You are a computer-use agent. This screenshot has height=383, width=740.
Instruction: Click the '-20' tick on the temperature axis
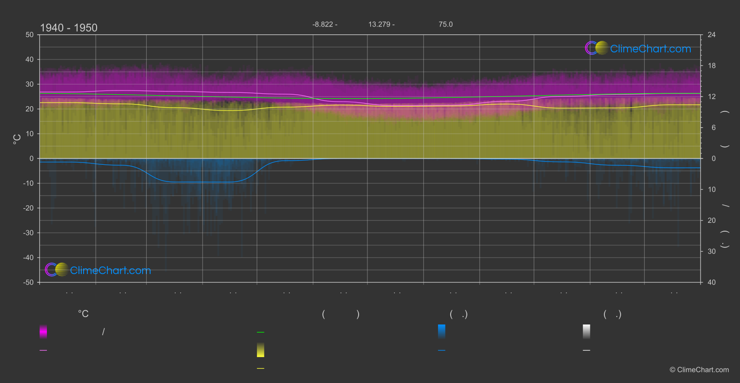click(28, 208)
